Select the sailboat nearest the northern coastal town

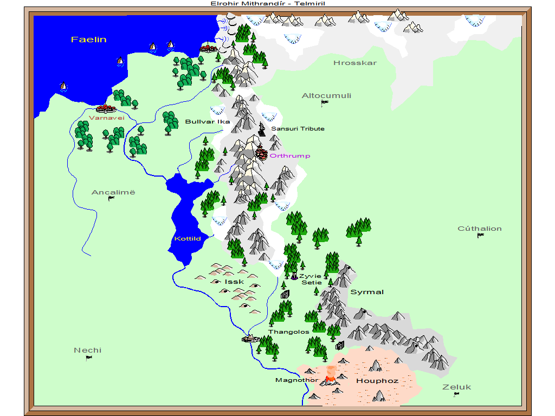(171, 45)
